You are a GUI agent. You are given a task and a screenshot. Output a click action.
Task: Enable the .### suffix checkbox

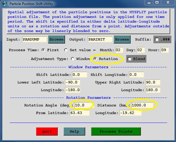[157, 40]
